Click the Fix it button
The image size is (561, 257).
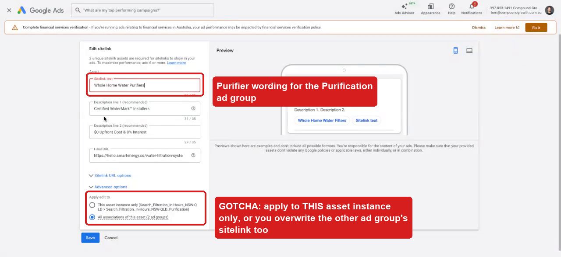click(x=536, y=28)
